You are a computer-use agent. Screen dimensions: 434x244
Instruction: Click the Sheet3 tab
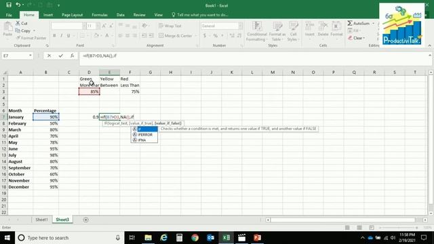coord(62,220)
